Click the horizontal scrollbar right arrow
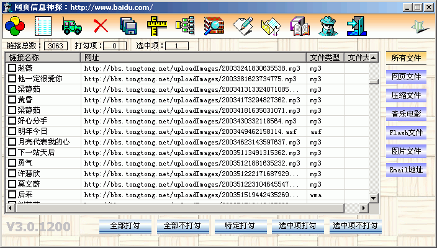The image size is (437, 248). 363,208
